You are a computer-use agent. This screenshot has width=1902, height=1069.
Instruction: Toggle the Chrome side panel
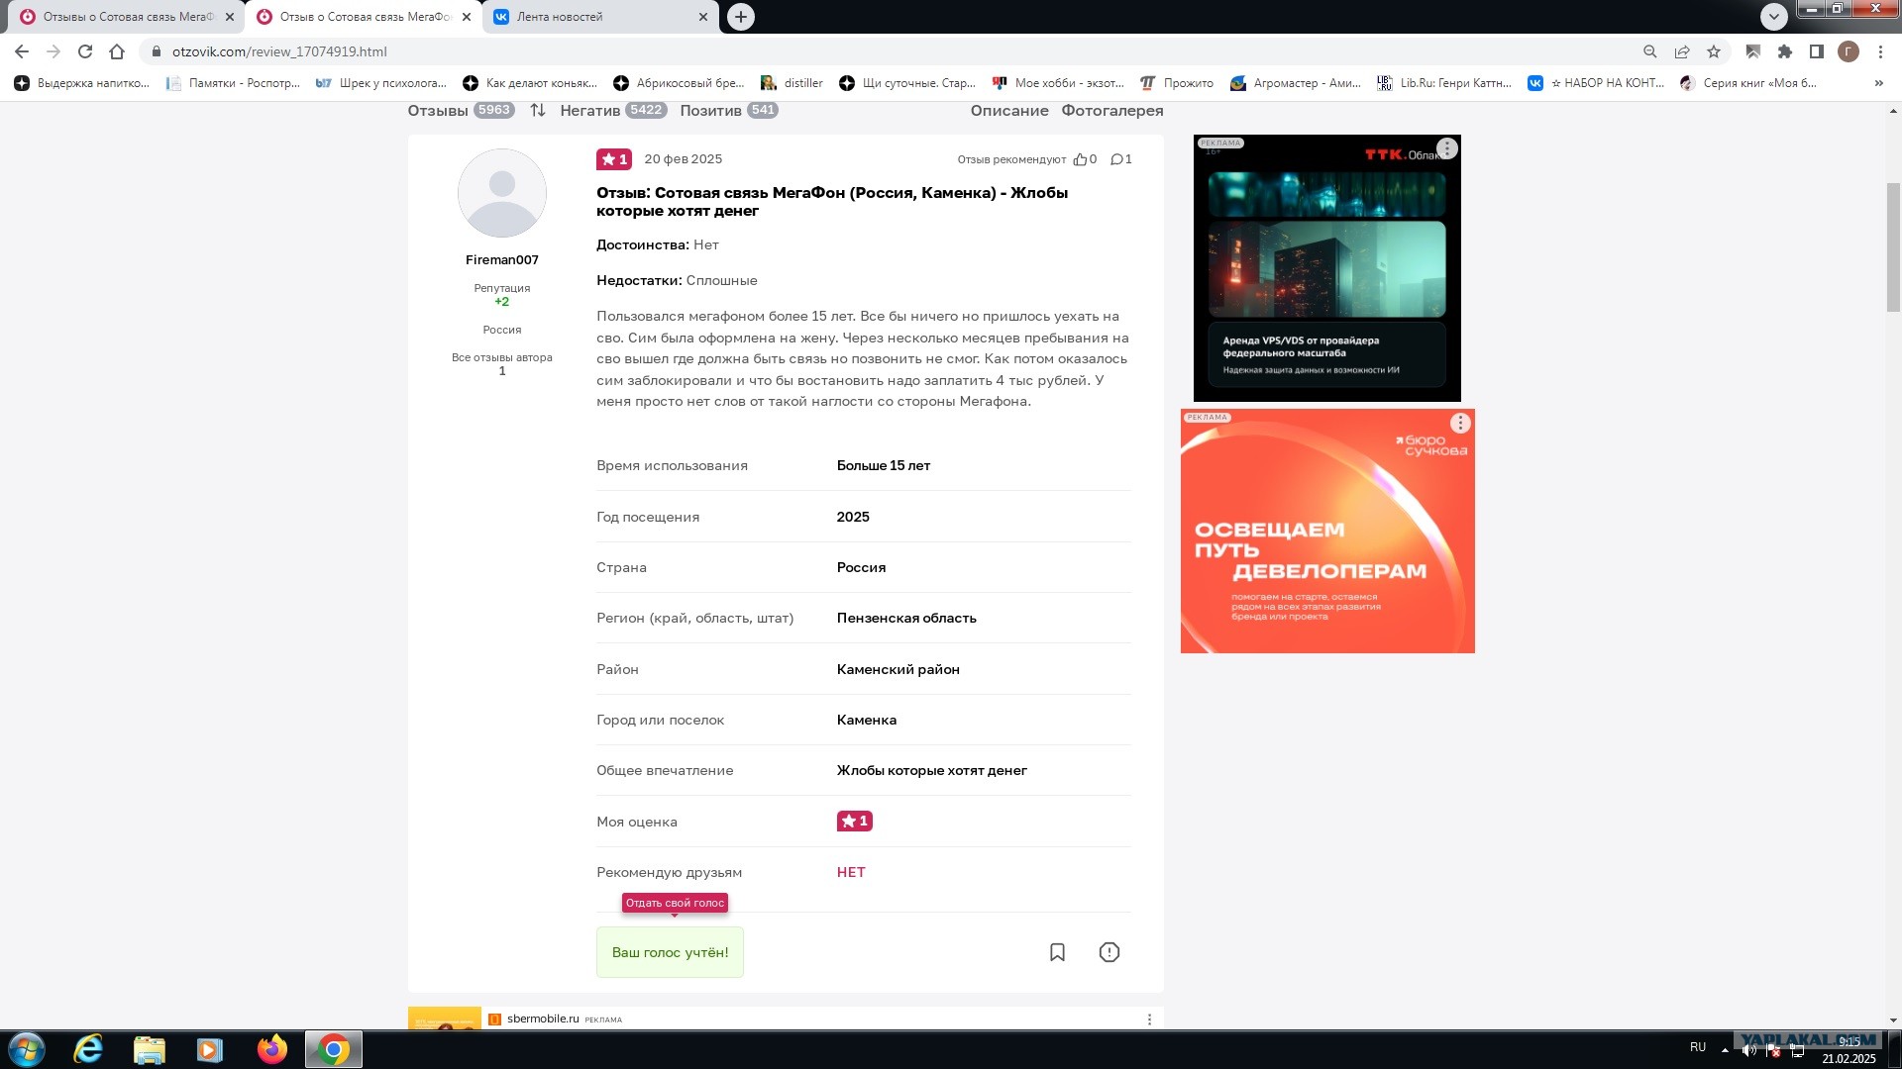[x=1817, y=51]
